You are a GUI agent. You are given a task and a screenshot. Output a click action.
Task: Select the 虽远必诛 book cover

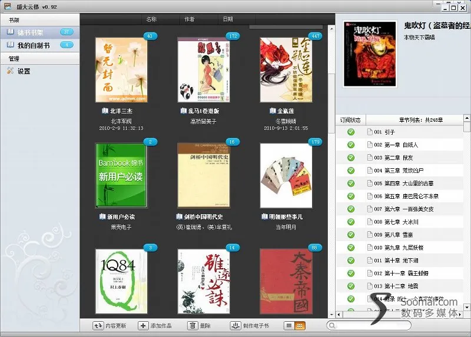[x=204, y=282]
